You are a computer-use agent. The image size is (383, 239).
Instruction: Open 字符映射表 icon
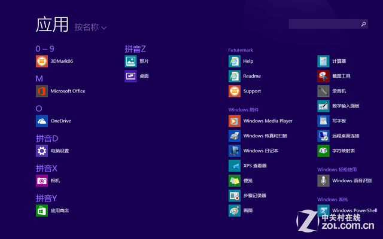tap(323, 151)
